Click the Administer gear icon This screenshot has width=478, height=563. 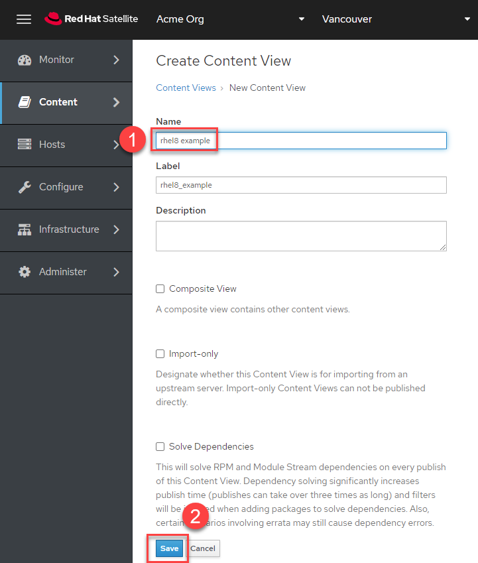click(25, 272)
